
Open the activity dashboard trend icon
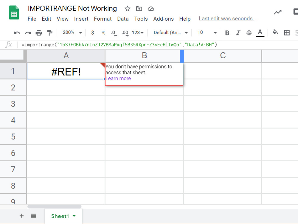coord(277,12)
